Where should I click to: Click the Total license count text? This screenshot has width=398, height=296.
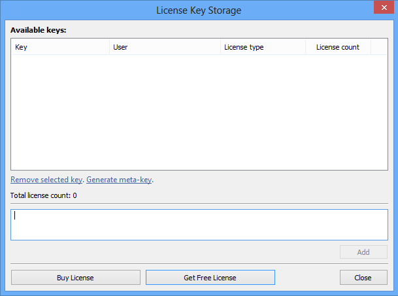click(44, 195)
